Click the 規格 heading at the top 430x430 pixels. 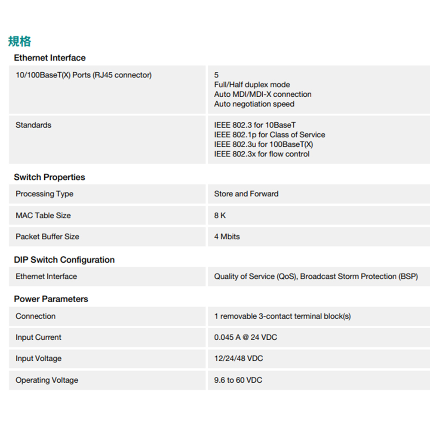tap(19, 41)
